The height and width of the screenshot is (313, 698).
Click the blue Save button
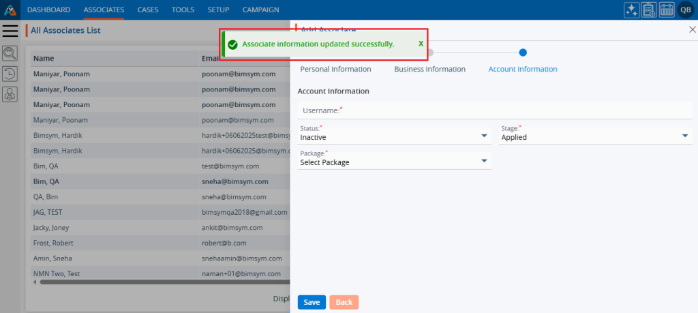click(312, 302)
